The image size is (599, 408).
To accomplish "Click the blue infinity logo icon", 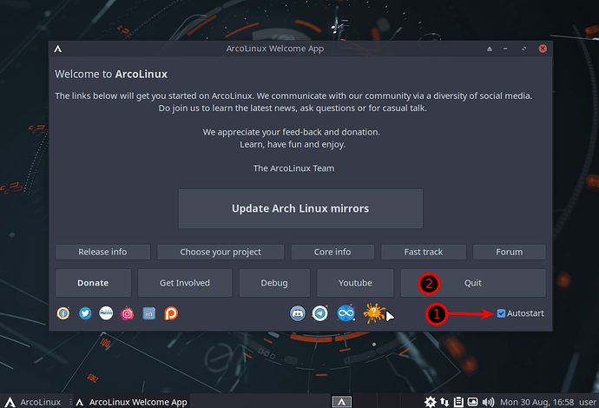I will [x=346, y=313].
